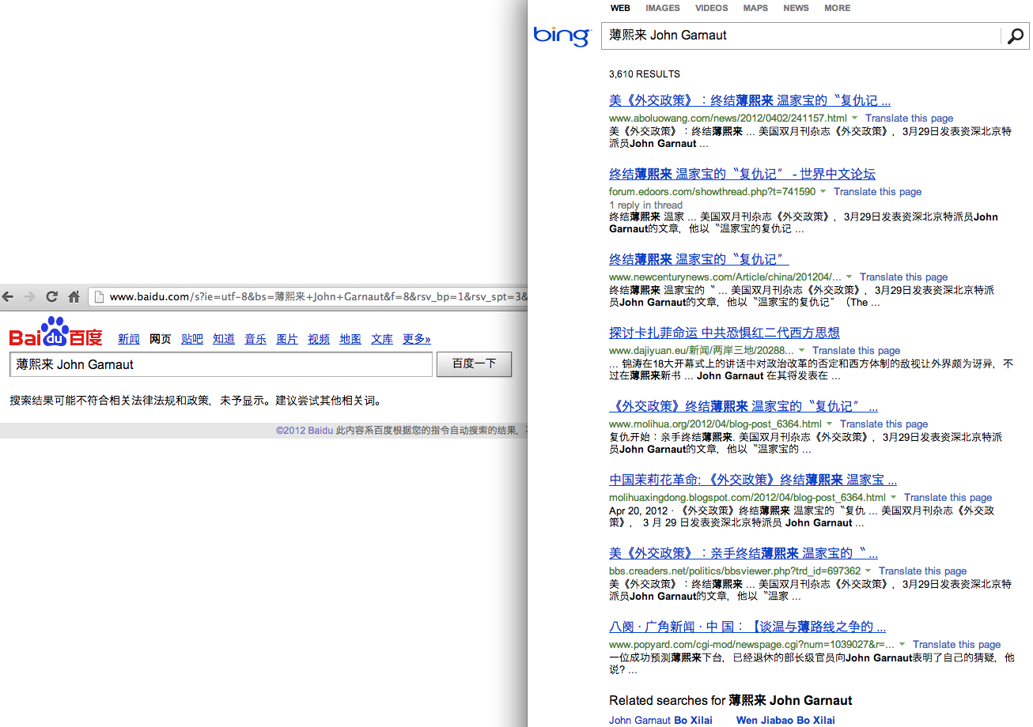Switch to Bing NEWS tab
Viewport: 1033px width, 727px height.
[x=796, y=8]
